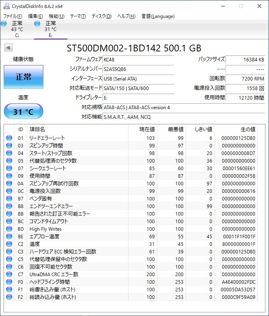Click status orb for 07 シークエラーレート
Viewport: 269px width, 316px height.
pos(9,168)
